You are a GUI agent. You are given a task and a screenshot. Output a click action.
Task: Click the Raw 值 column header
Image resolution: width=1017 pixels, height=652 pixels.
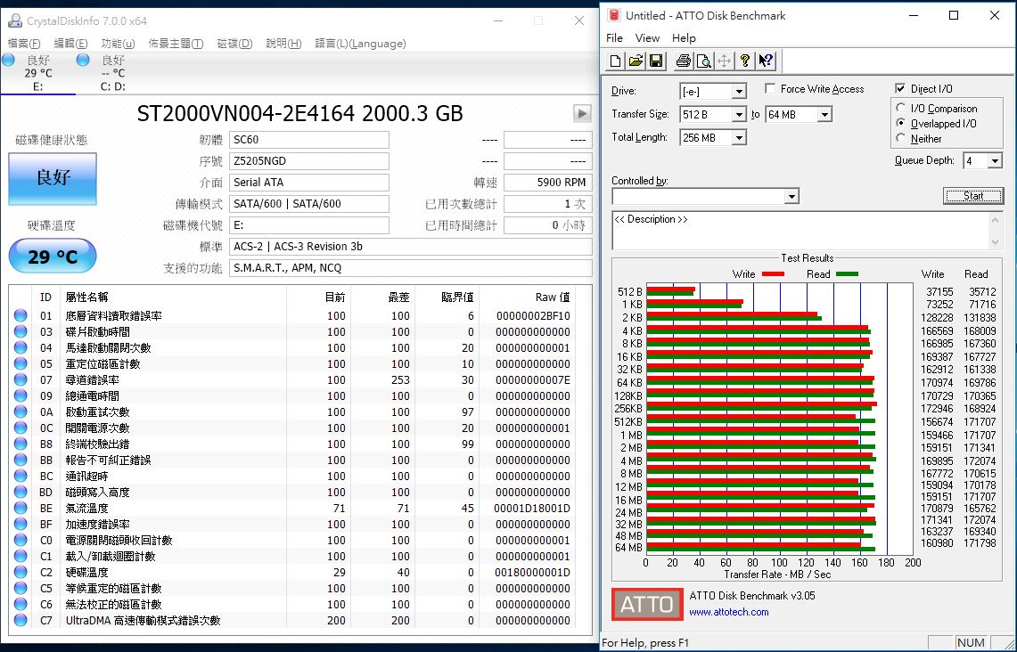click(552, 297)
